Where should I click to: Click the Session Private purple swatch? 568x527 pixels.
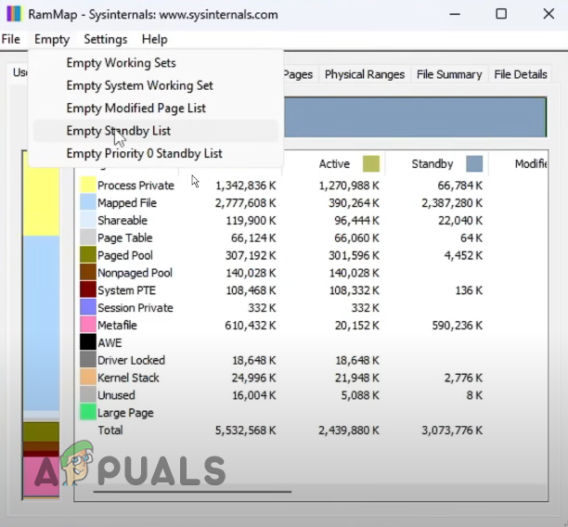click(88, 307)
